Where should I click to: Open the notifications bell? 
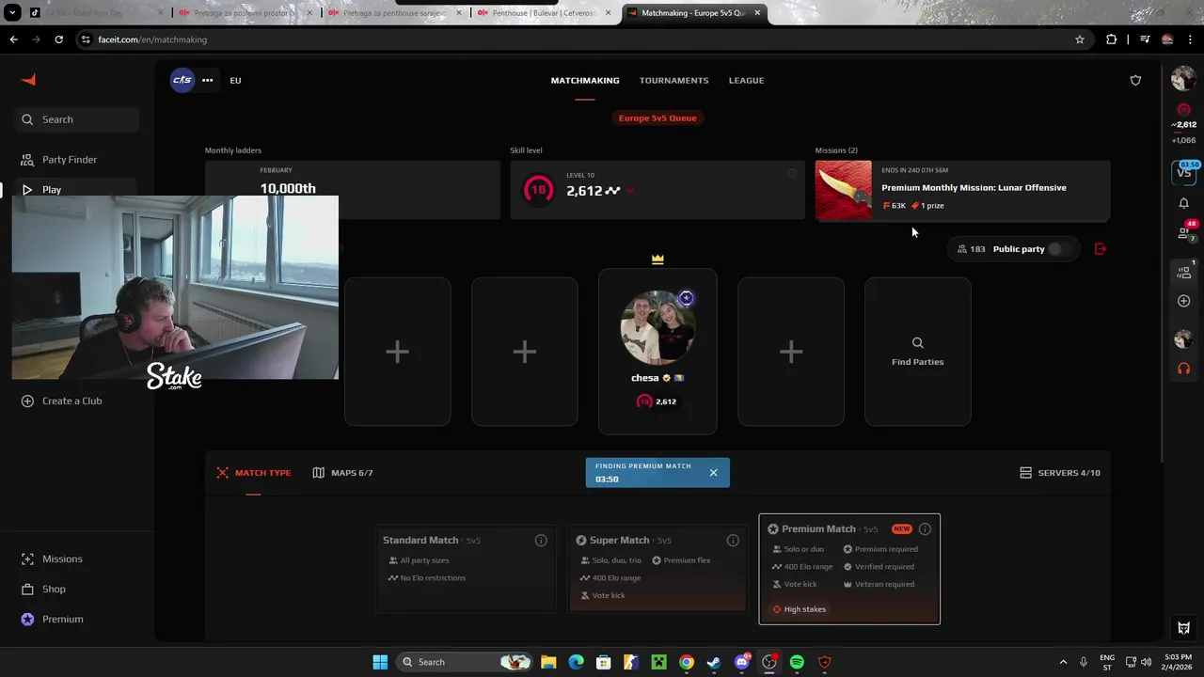coord(1183,203)
